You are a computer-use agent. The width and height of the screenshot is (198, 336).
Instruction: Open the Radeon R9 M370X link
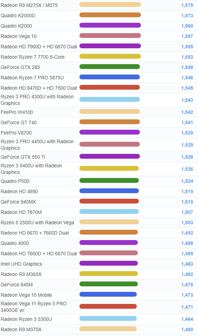(x=21, y=329)
